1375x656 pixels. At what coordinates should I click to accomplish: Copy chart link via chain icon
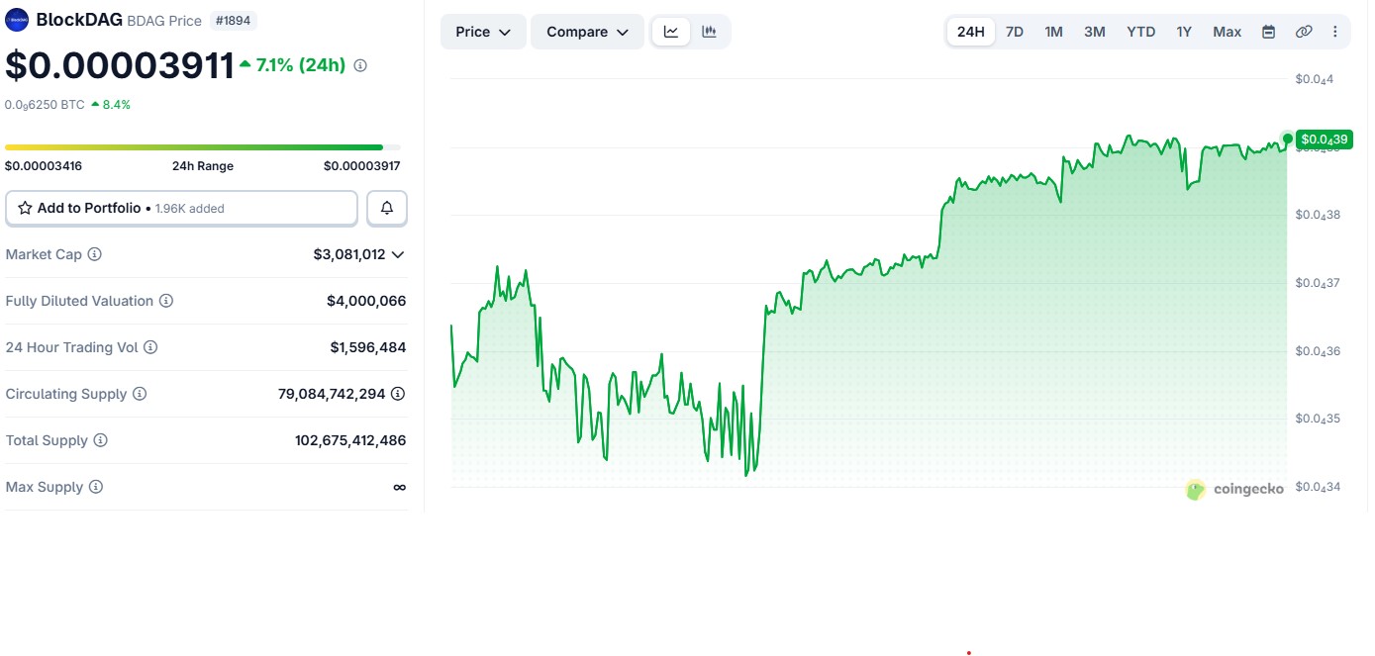[1304, 32]
